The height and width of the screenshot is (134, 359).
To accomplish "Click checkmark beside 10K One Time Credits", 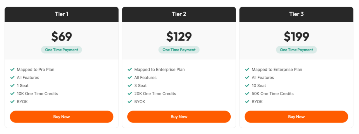I will pos(12,93).
